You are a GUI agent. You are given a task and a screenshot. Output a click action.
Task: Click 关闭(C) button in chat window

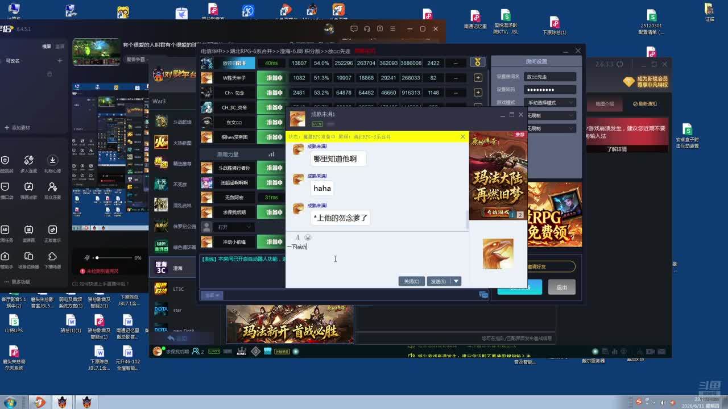[411, 281]
